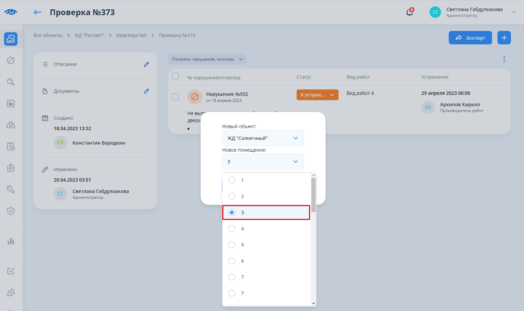Go to ЖД "Рассвет" breadcrumb
Image resolution: width=524 pixels, height=311 pixels.
(x=89, y=35)
